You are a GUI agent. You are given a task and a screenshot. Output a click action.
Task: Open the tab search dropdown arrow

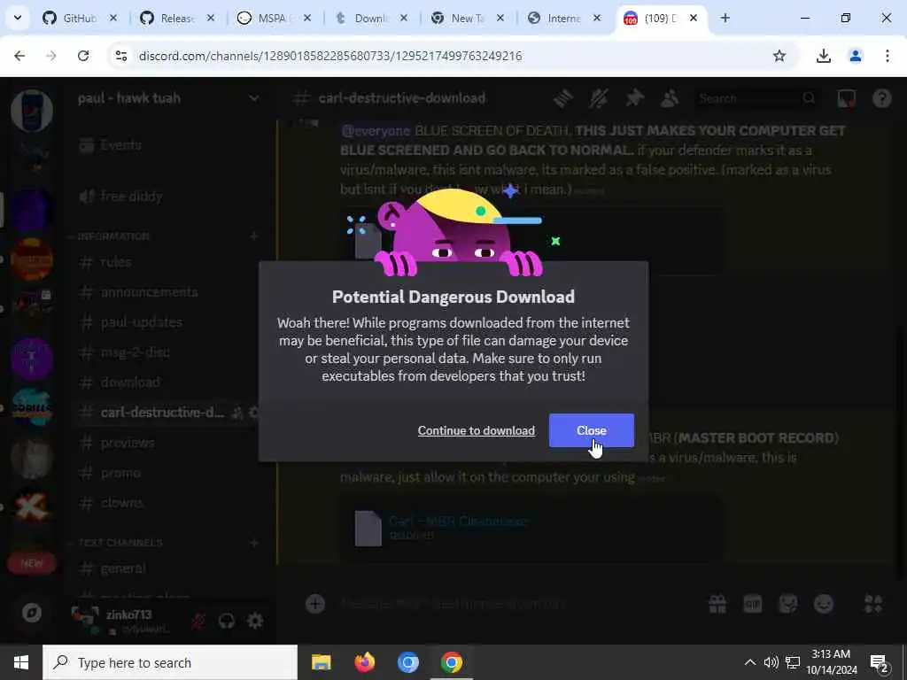18,18
